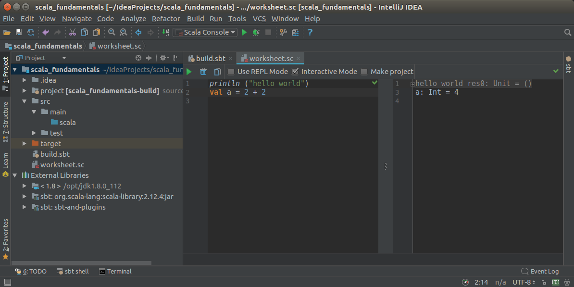Open the Find magnifier in the toolbar

112,32
